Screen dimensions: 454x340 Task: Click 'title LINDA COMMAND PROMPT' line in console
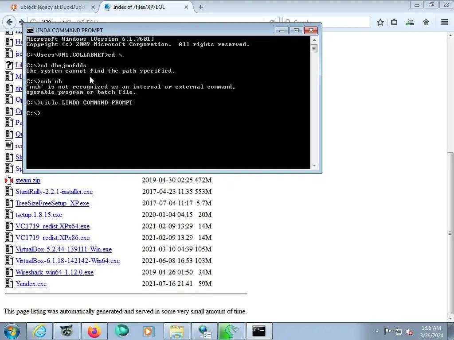click(x=79, y=103)
